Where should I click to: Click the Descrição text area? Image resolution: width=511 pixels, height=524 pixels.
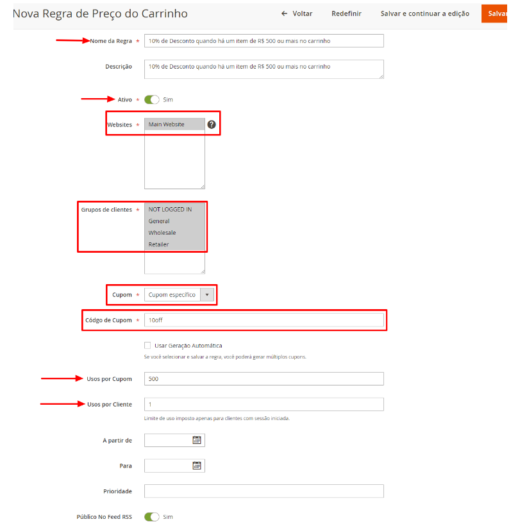click(x=264, y=69)
